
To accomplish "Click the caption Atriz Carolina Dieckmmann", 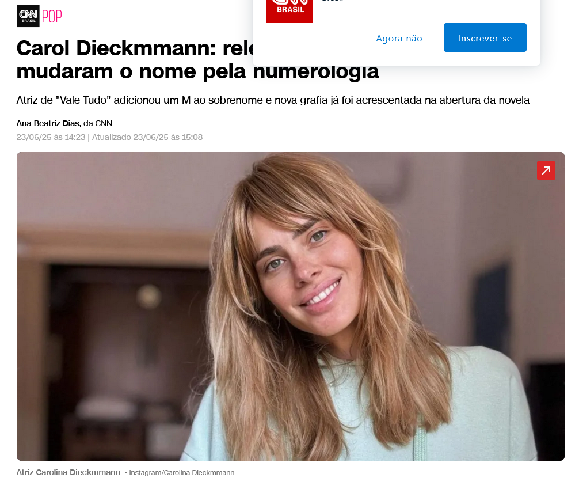I will pos(68,472).
